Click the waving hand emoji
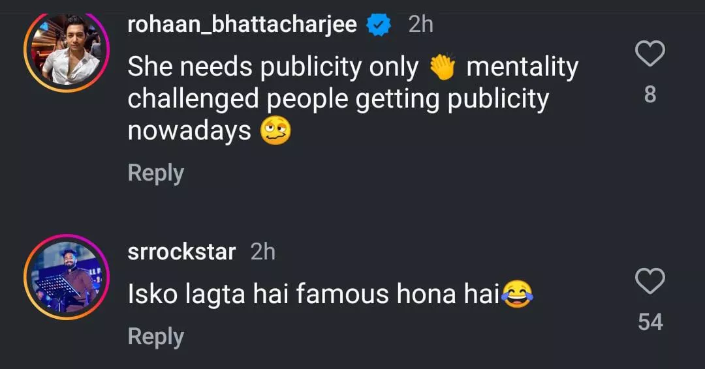This screenshot has height=369, width=705. coord(443,67)
